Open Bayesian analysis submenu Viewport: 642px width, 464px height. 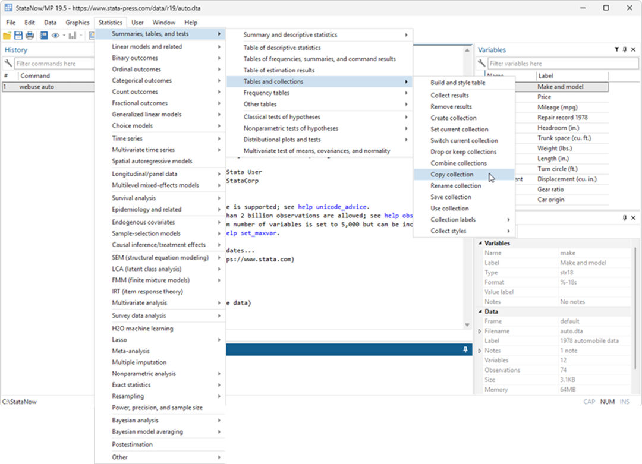pos(160,420)
